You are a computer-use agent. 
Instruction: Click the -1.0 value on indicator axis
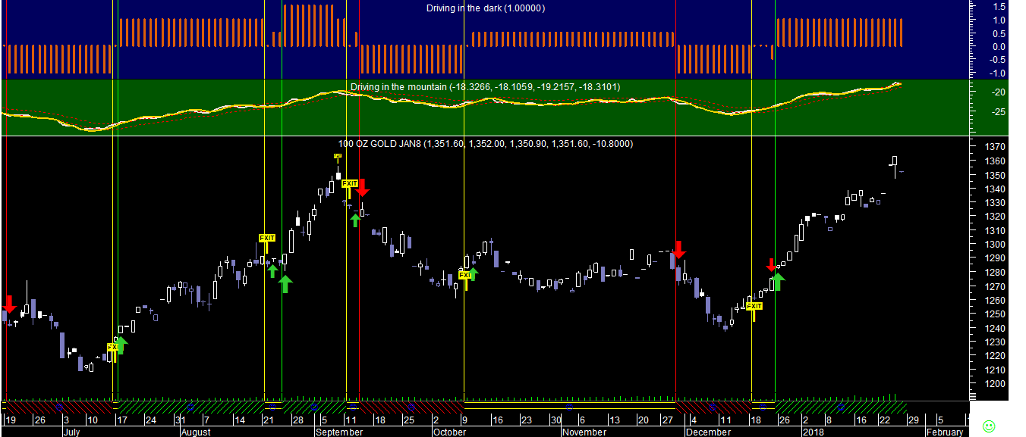[998, 73]
